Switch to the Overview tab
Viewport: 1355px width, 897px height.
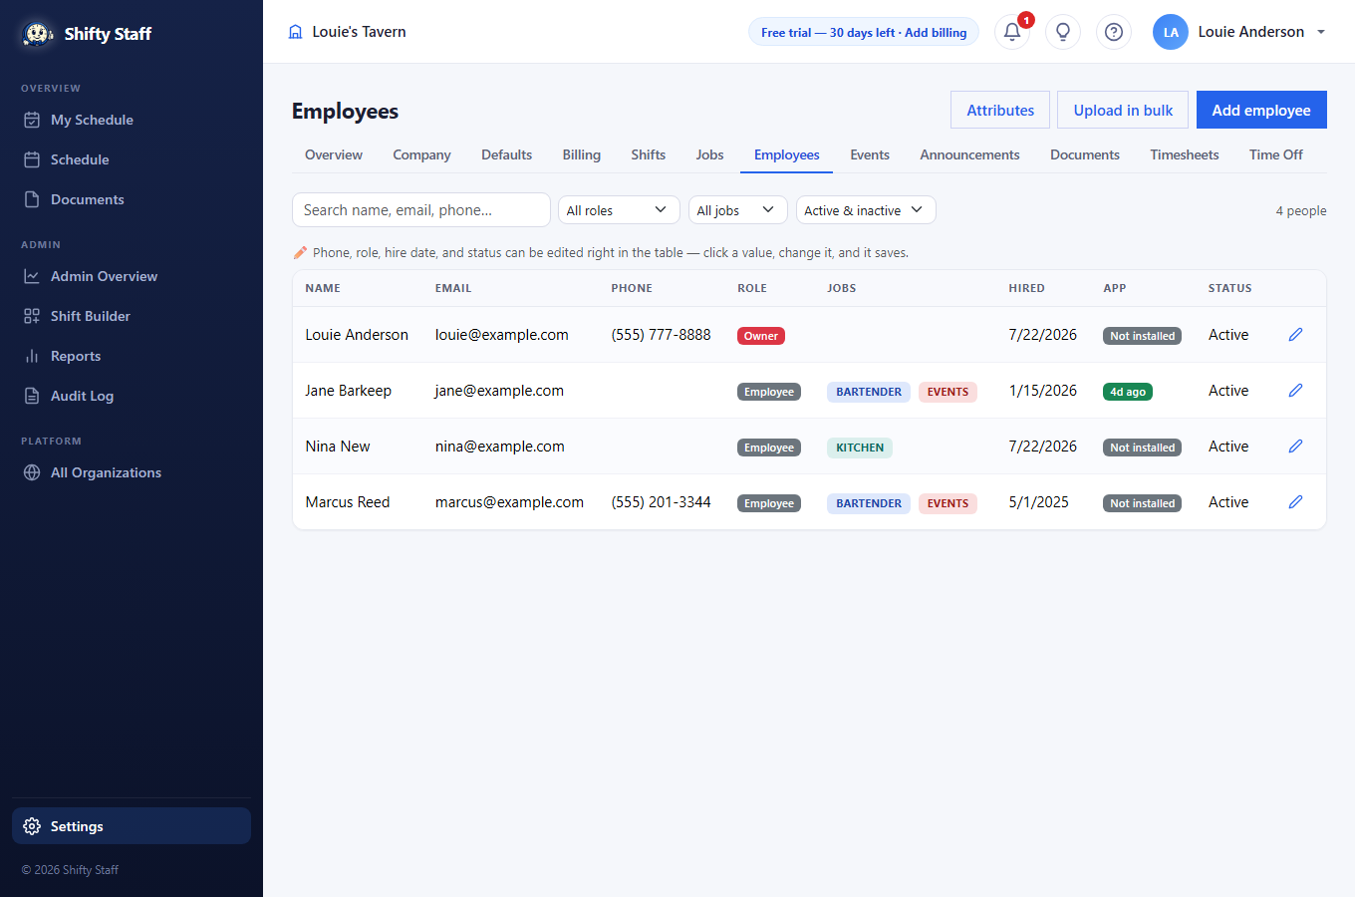click(x=334, y=154)
